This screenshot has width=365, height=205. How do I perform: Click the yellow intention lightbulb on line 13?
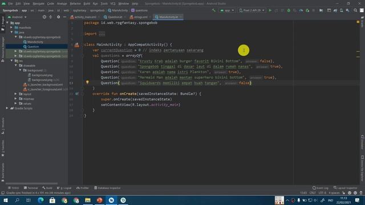[x=87, y=82]
